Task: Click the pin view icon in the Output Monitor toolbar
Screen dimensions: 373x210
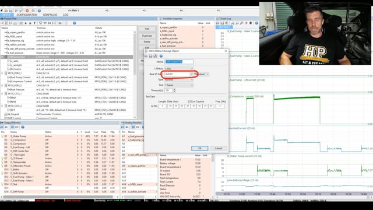Action: click(2, 127)
